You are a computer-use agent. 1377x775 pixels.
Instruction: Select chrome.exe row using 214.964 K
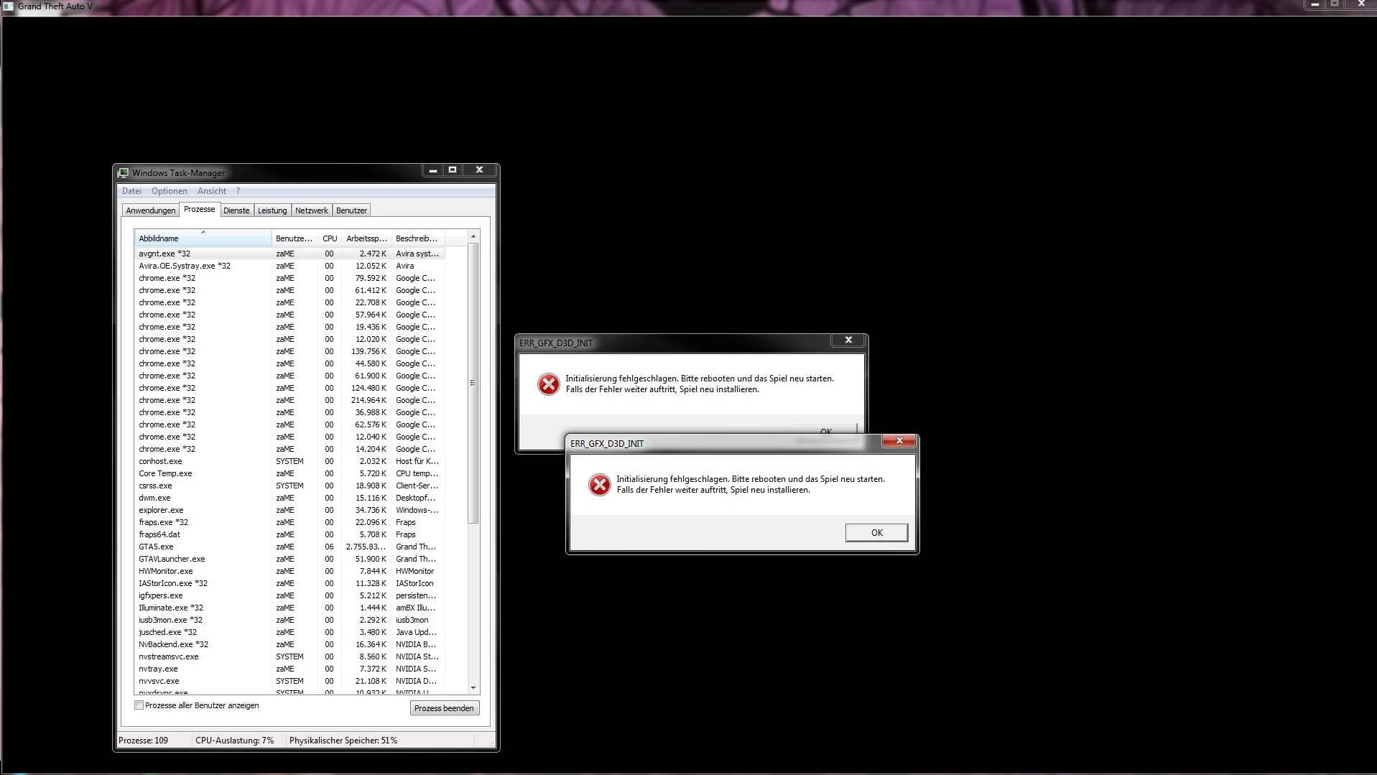tap(289, 400)
